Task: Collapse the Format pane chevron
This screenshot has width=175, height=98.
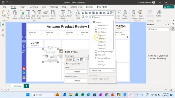Action: pyautogui.click(x=165, y=24)
